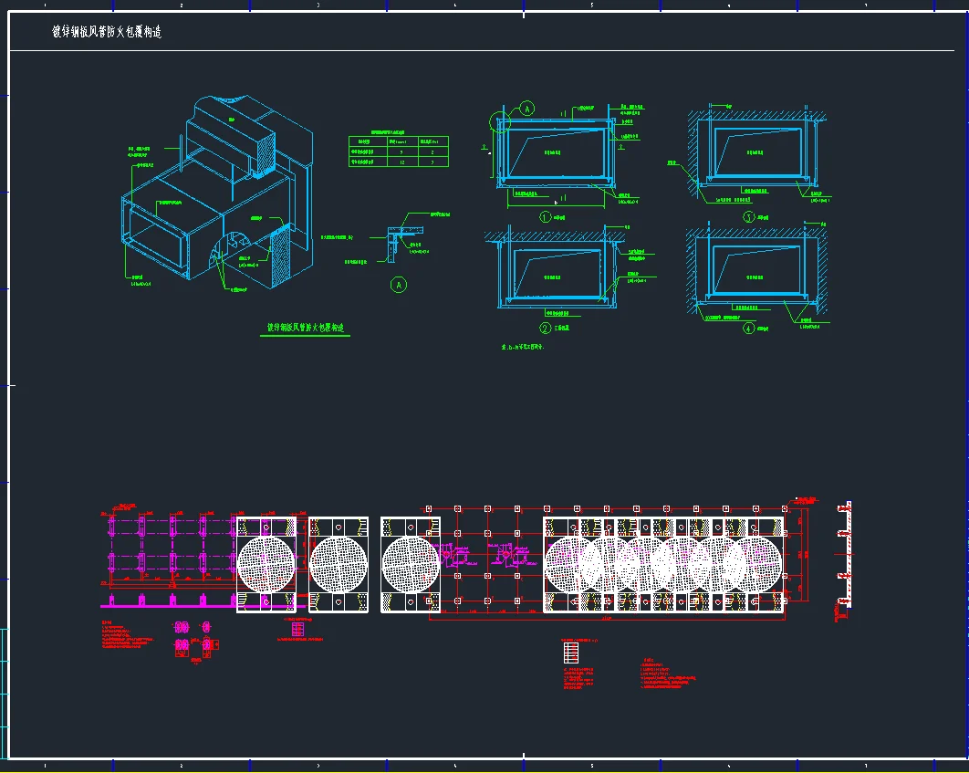Click the A callout bubble beside section 1

[526, 109]
